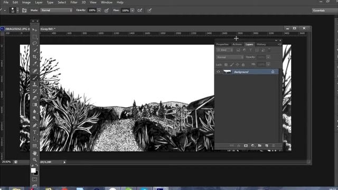Screen dimensions: 338x190
Task: Open layer blend mode Normal dropdown
Action: (x=230, y=57)
